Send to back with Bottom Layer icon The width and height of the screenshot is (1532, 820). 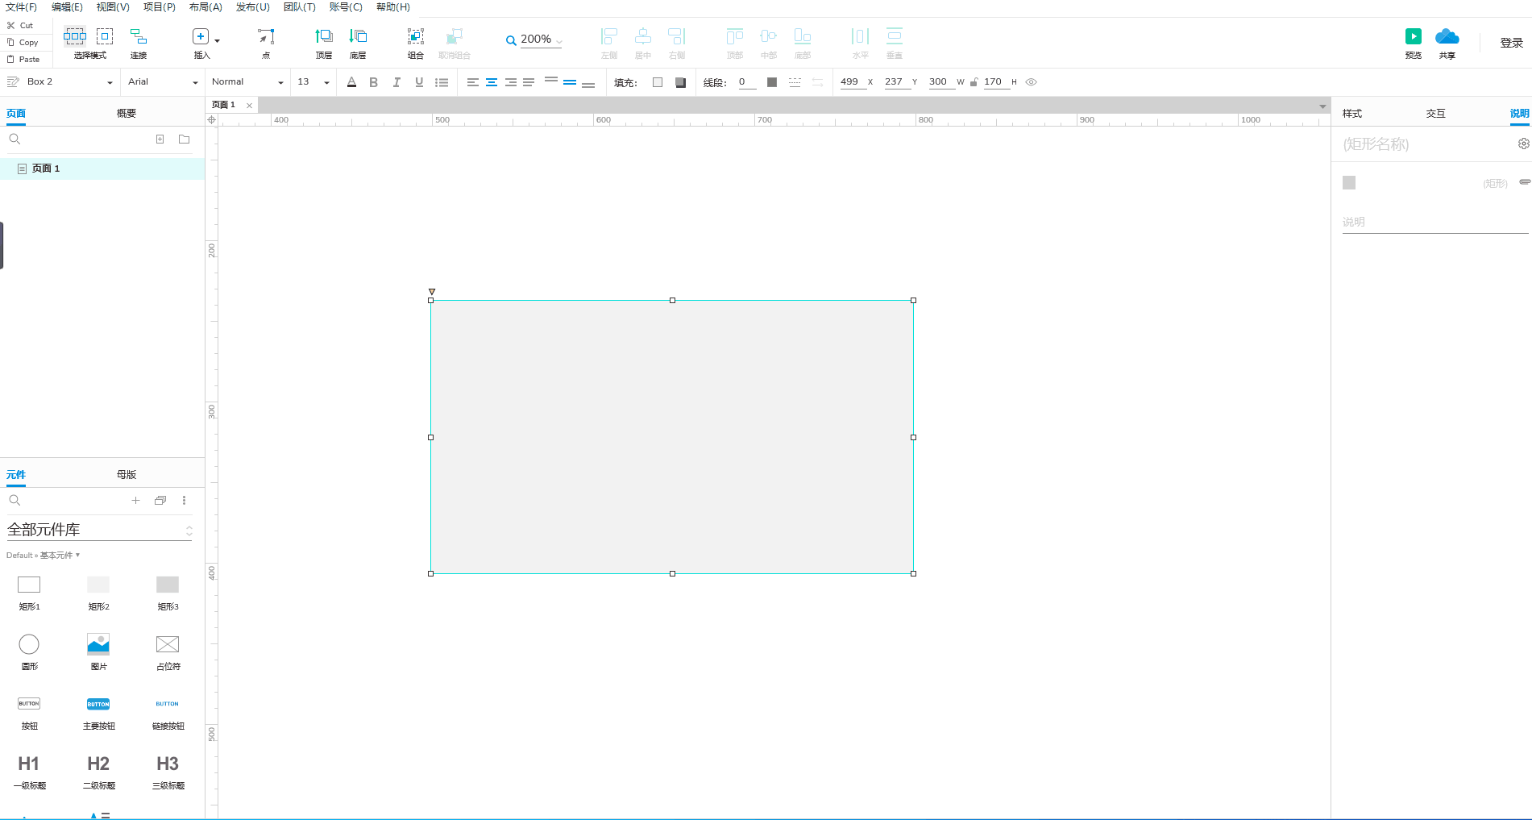[x=358, y=36]
